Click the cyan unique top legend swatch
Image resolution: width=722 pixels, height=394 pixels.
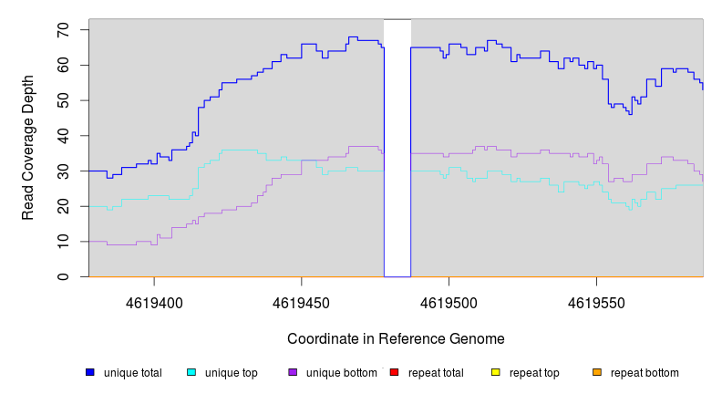(x=191, y=372)
